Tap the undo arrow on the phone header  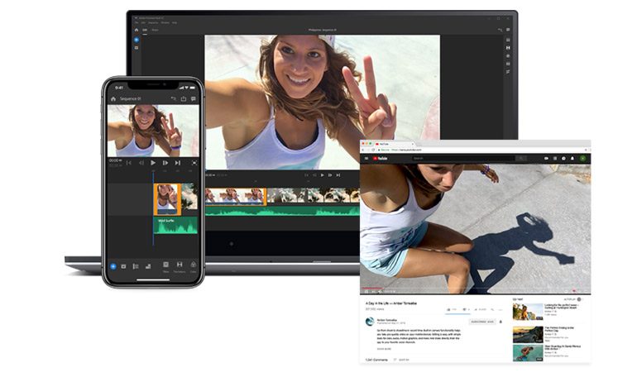(x=170, y=98)
